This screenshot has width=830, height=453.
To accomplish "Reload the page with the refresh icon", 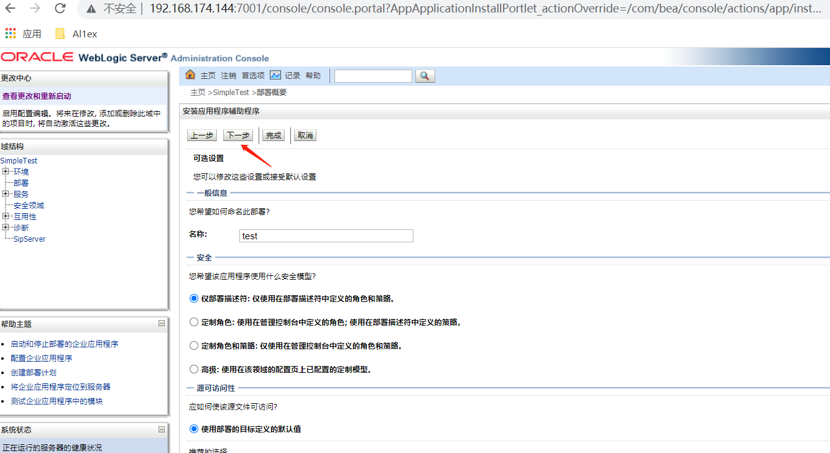I will pyautogui.click(x=60, y=9).
